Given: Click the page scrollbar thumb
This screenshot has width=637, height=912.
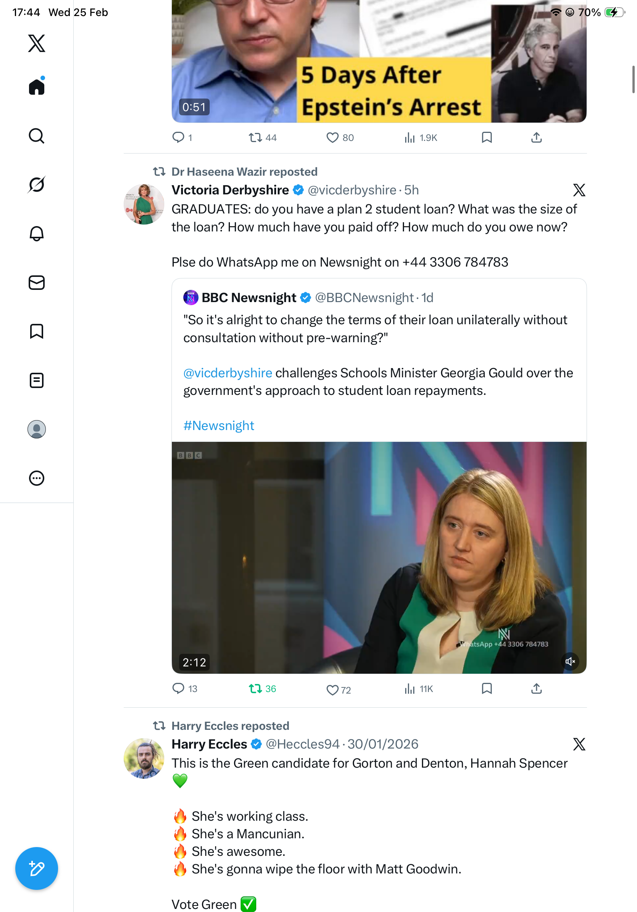Looking at the screenshot, I should pyautogui.click(x=633, y=79).
